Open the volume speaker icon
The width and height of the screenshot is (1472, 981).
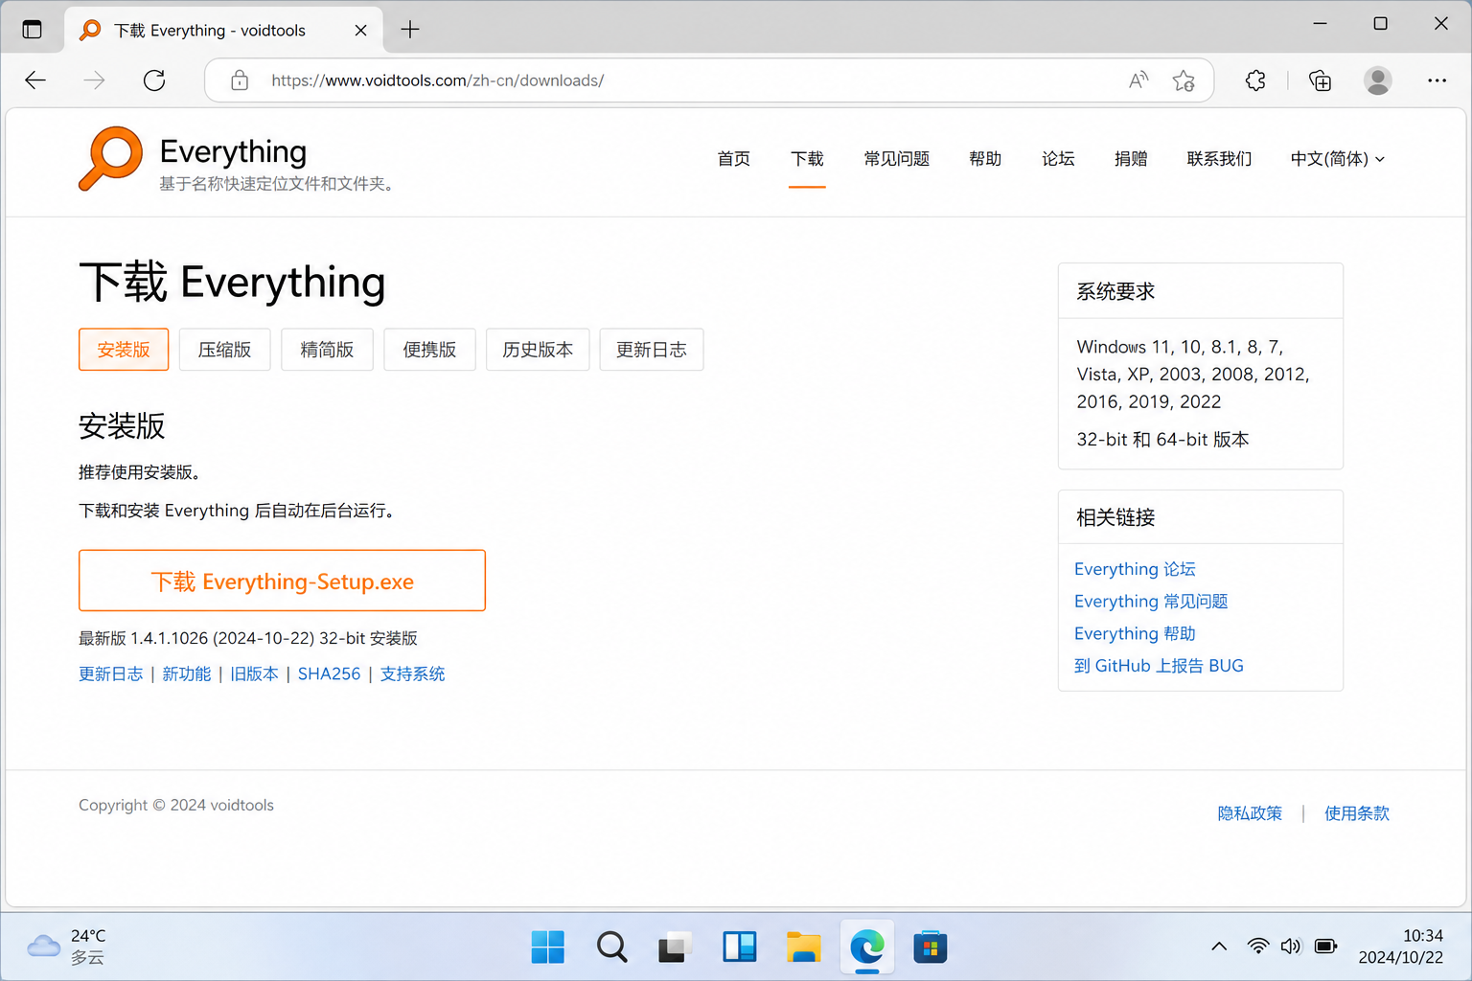(x=1291, y=947)
